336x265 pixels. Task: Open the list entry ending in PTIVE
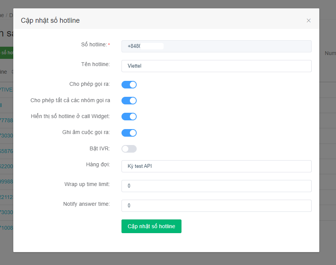pyautogui.click(x=6, y=90)
